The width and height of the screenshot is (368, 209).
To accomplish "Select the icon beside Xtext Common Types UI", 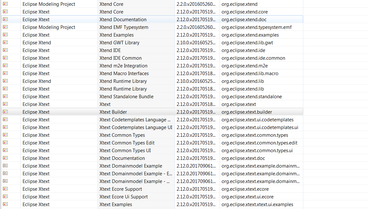I will click(5, 150).
